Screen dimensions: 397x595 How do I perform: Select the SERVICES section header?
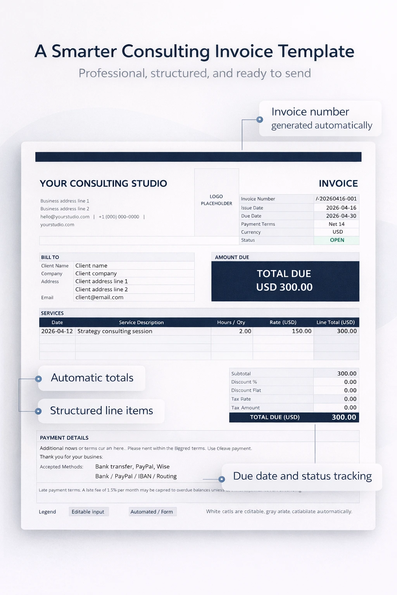52,313
